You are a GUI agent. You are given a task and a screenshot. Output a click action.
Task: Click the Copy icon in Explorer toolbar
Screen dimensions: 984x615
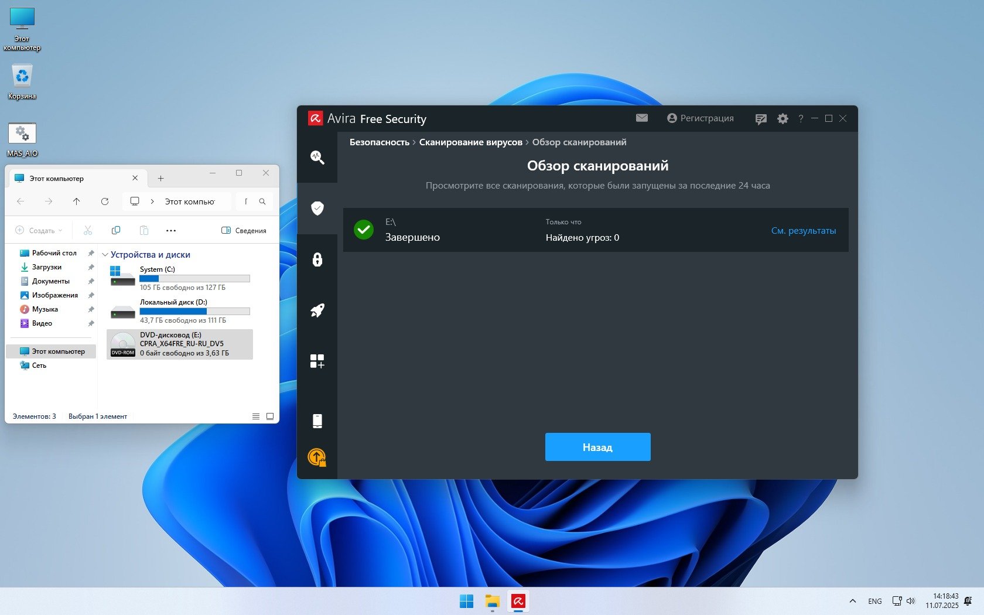point(116,230)
